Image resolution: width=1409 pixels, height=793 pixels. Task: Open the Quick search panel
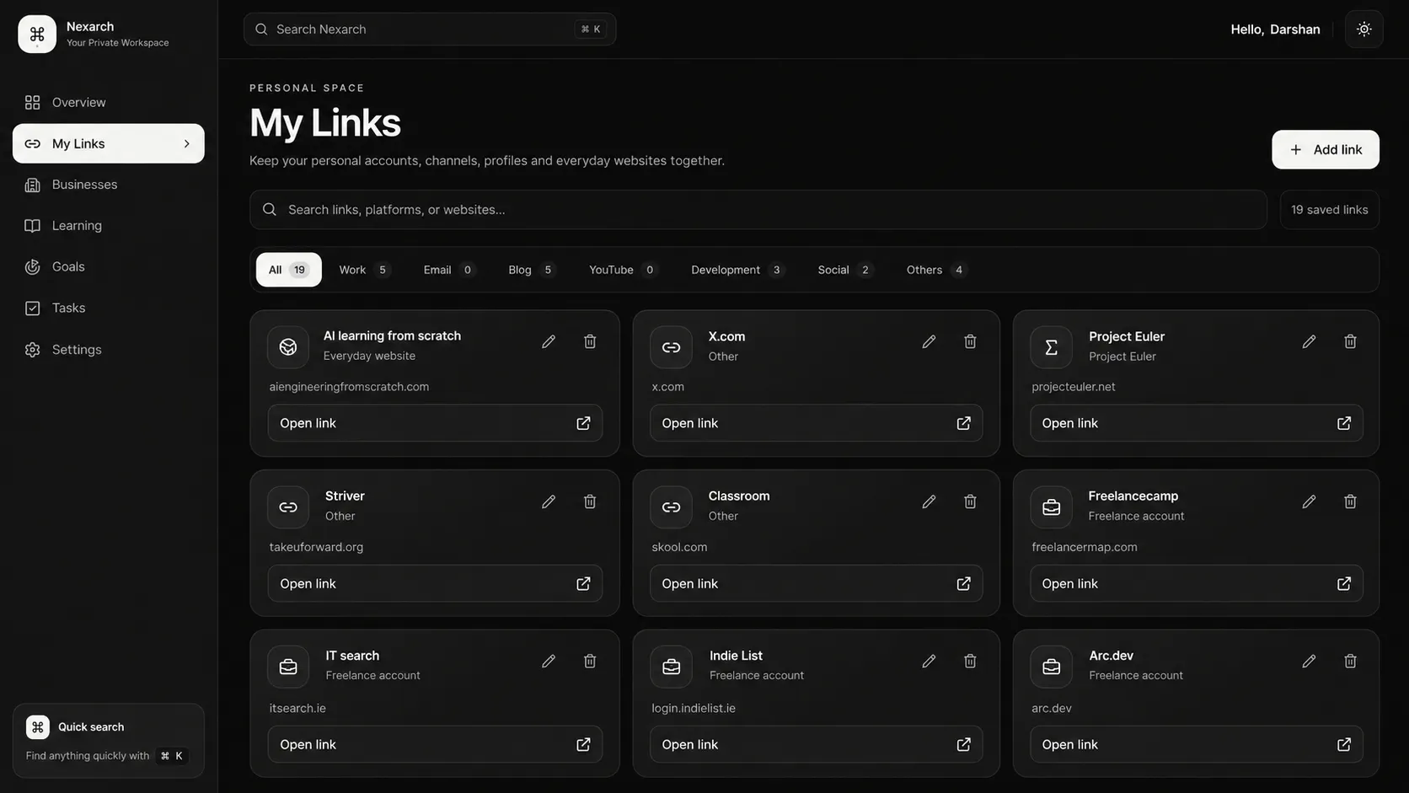(x=109, y=741)
